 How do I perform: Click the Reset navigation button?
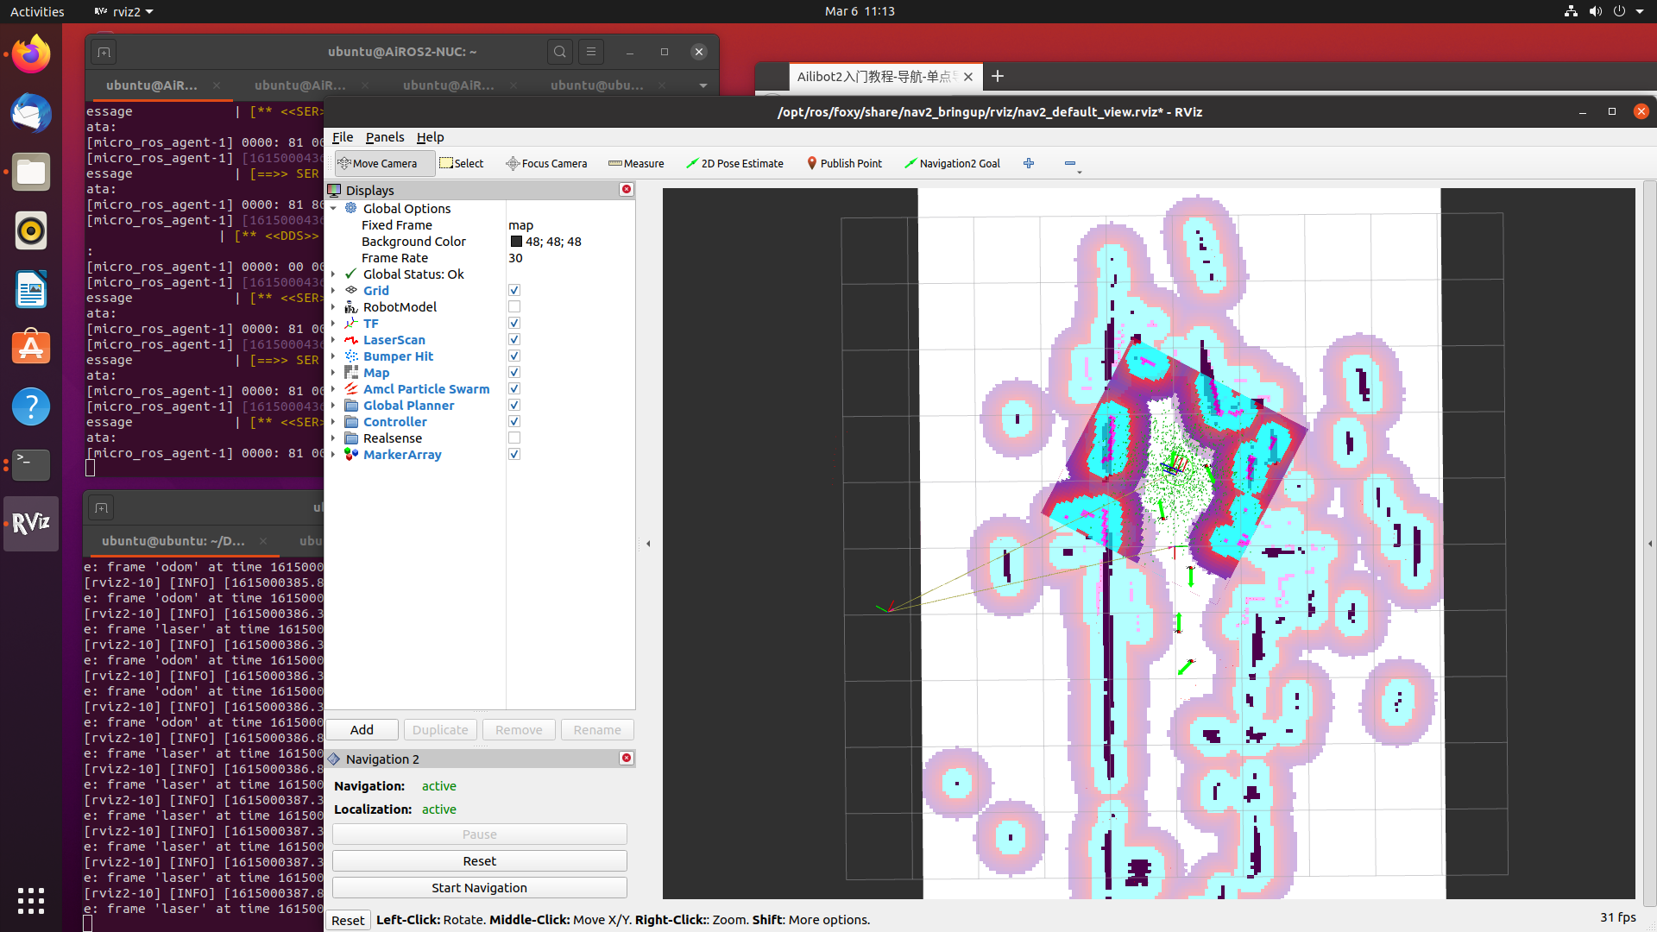479,860
